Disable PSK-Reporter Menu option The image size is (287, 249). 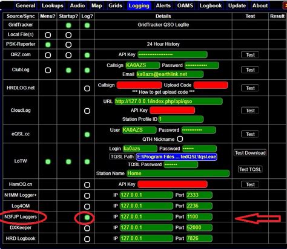pyautogui.click(x=48, y=45)
